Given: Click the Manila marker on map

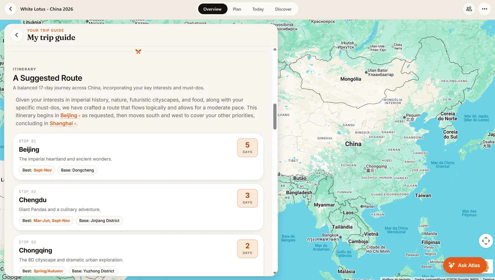Looking at the screenshot, I should (423, 234).
